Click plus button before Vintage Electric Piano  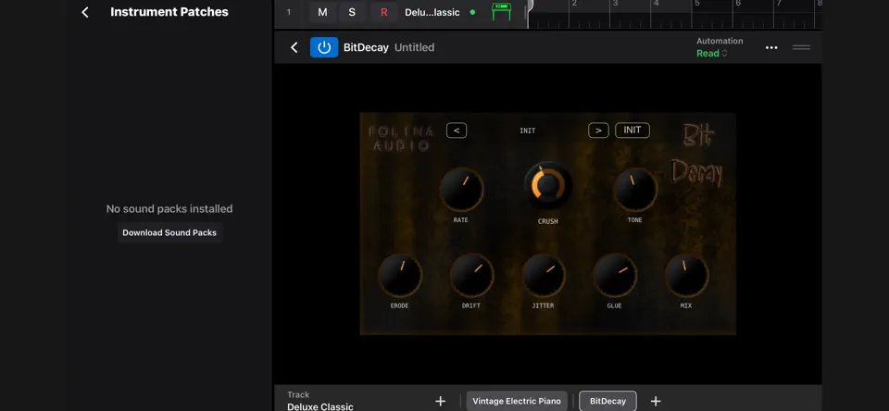click(x=440, y=401)
